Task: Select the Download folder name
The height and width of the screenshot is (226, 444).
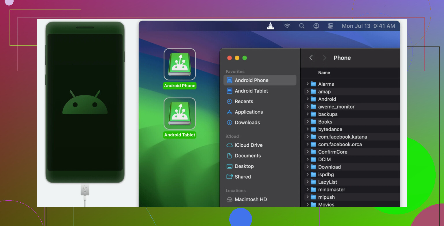Action: [330, 167]
